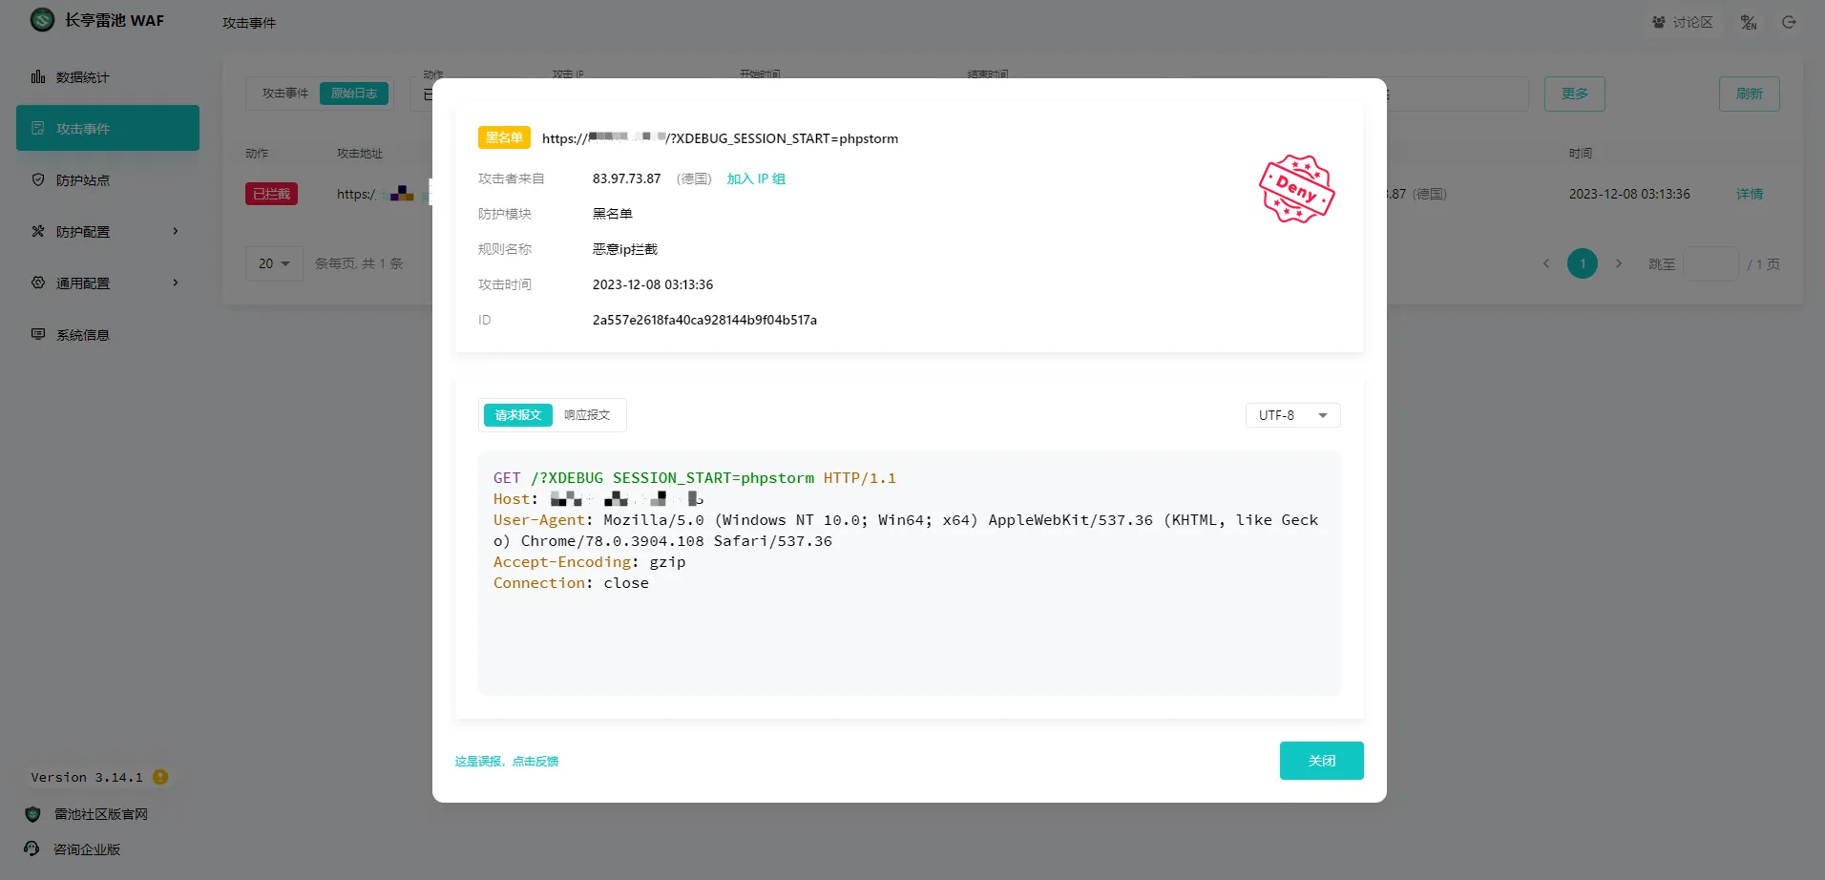Viewport: 1825px width, 880px height.
Task: Expand the 防护配置 submenu
Action: pos(105,232)
